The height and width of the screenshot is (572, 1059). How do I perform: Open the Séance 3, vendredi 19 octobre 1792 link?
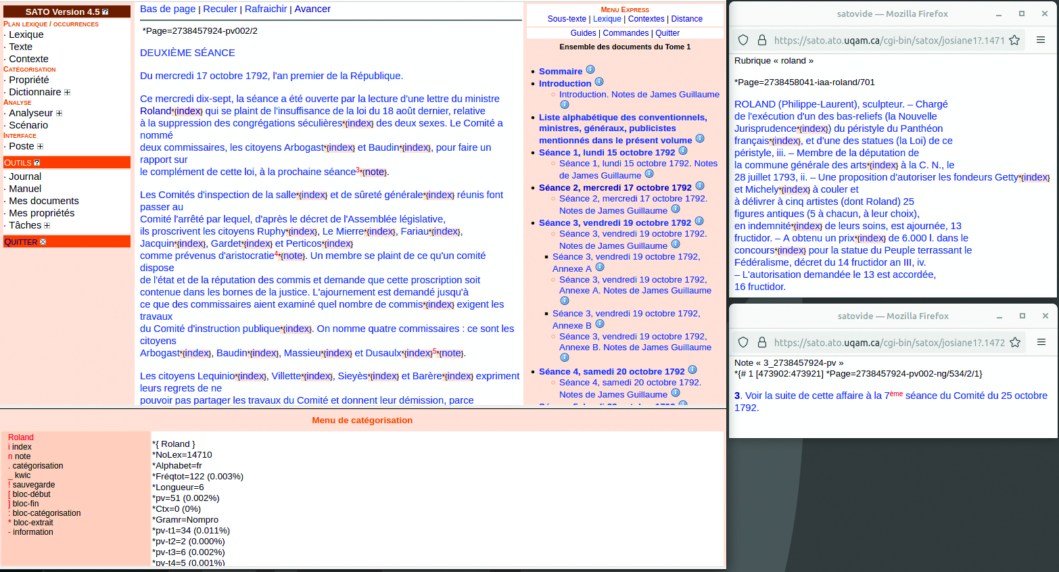click(x=615, y=222)
